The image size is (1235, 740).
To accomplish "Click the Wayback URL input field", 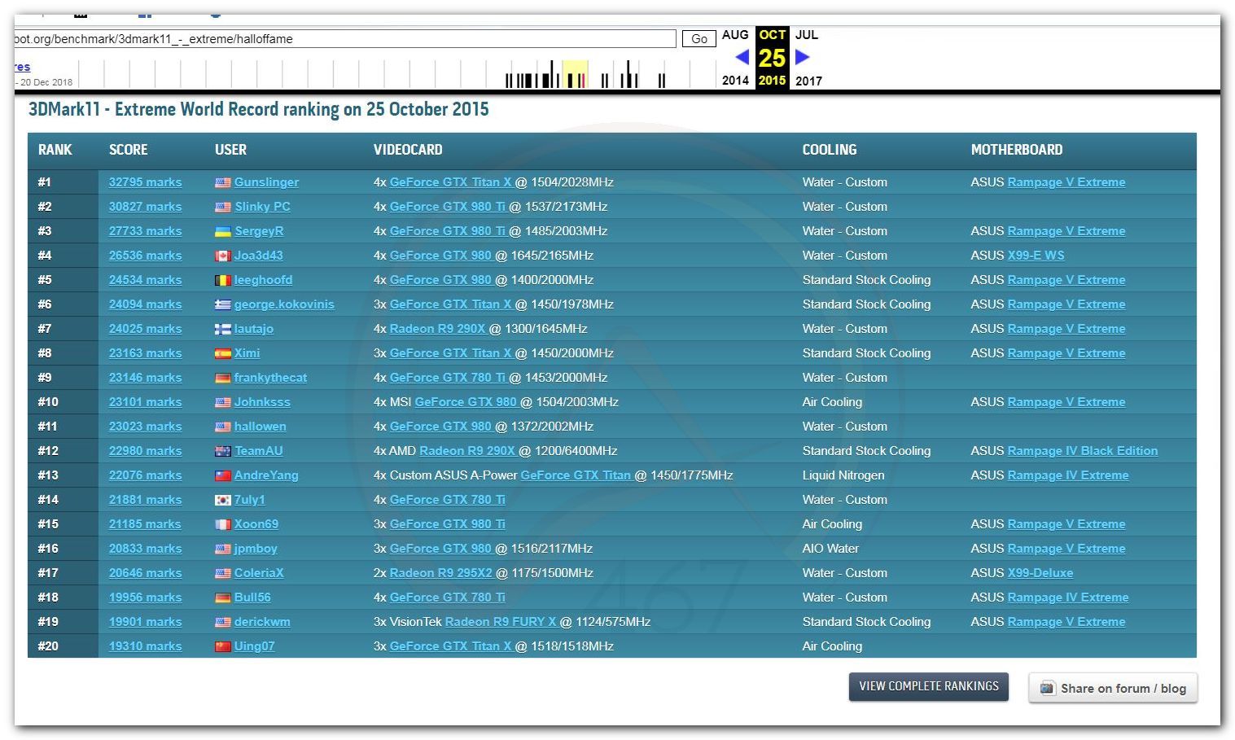I will click(x=344, y=39).
